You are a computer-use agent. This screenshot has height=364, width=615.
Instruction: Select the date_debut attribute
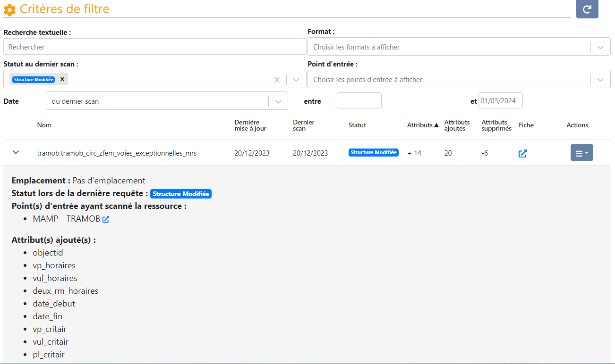(x=54, y=304)
